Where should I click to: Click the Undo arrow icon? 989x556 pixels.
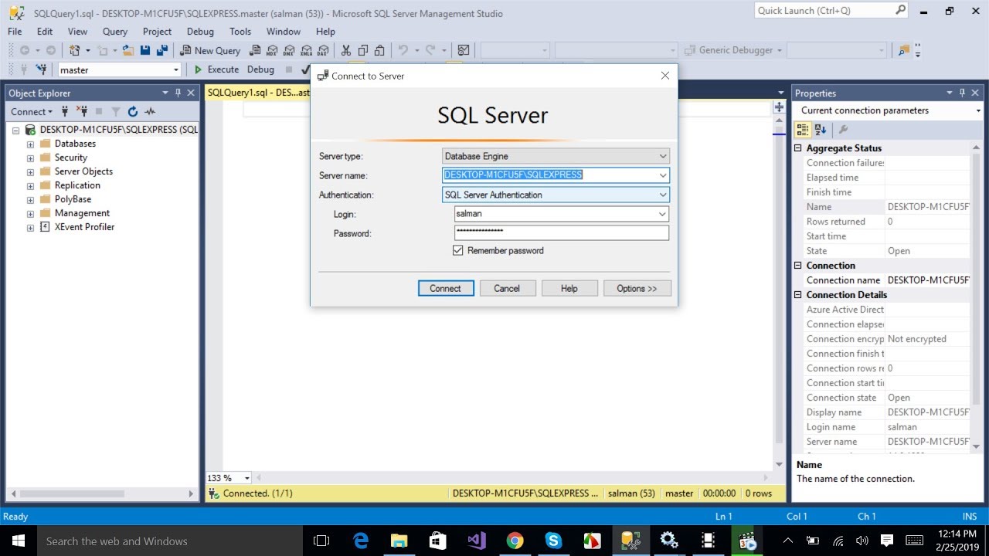point(403,50)
